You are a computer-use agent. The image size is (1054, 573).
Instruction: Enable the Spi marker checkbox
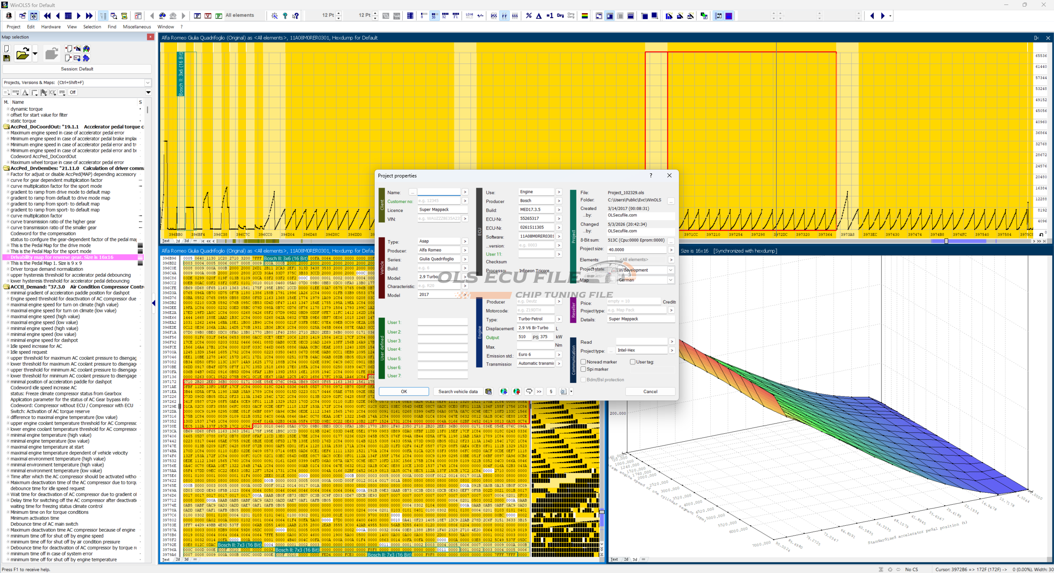pyautogui.click(x=583, y=369)
